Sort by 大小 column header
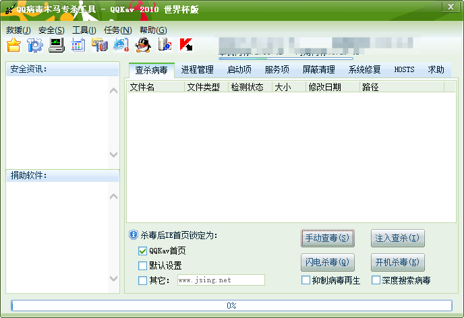This screenshot has width=464, height=318. [x=289, y=87]
